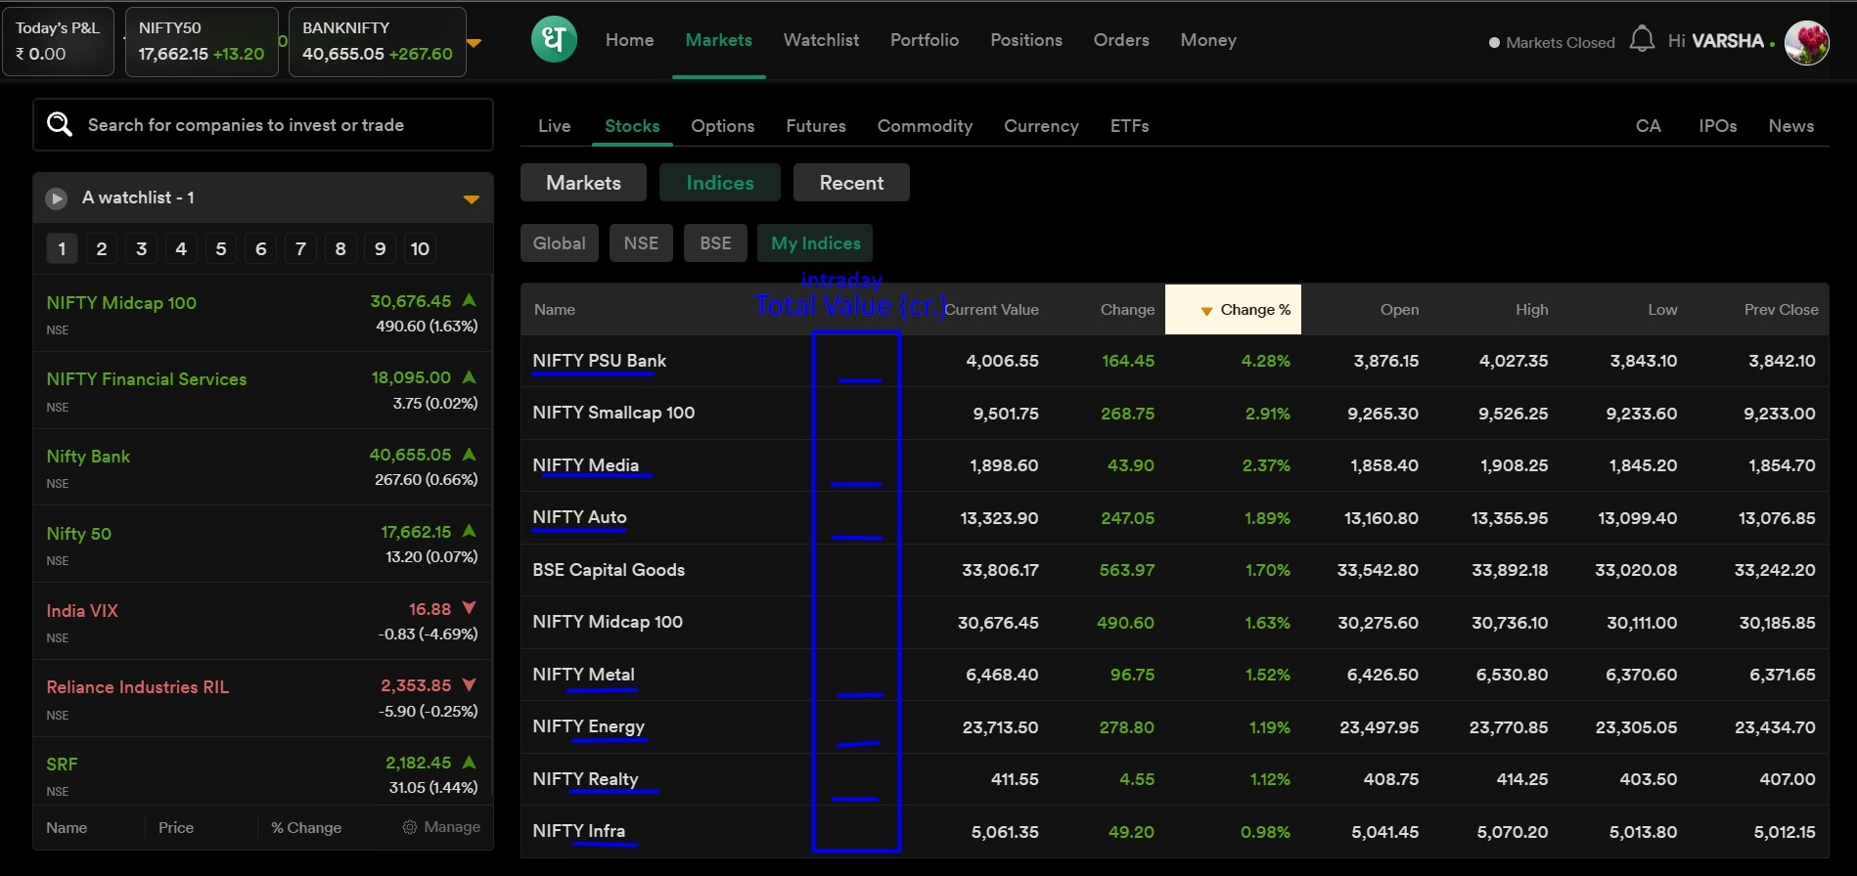Click the Today's P&L card

(x=58, y=41)
